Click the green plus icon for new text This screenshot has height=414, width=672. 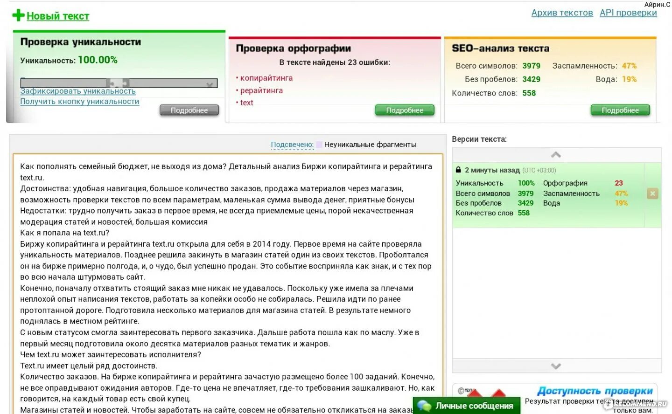[x=18, y=15]
